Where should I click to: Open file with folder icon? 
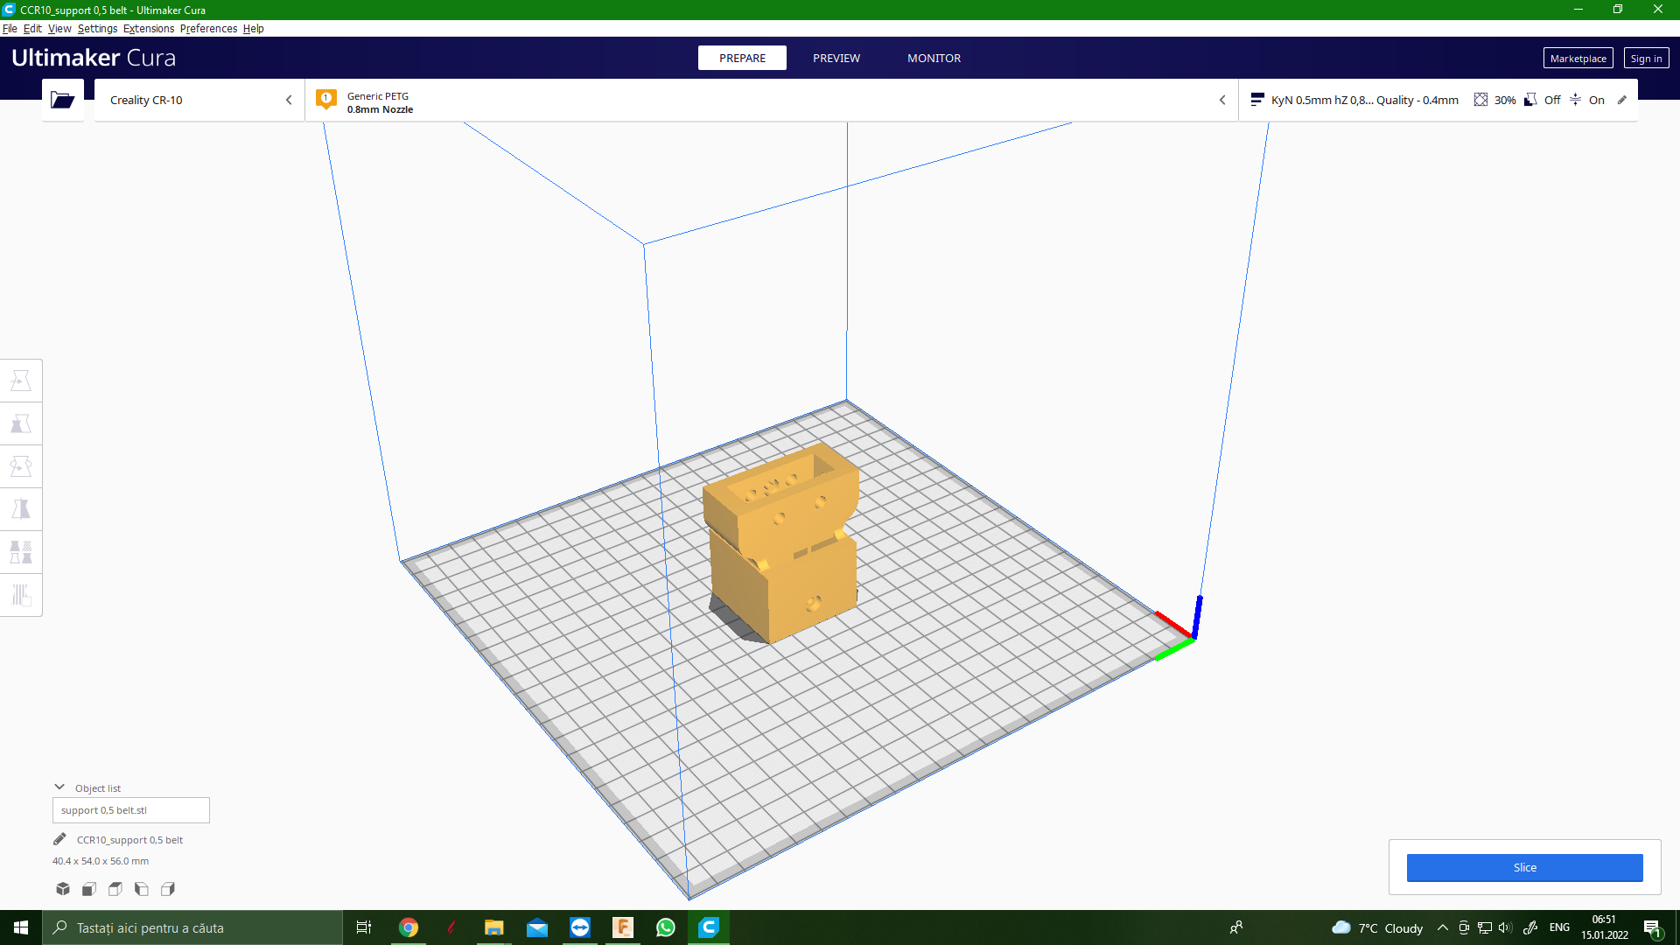pos(62,100)
